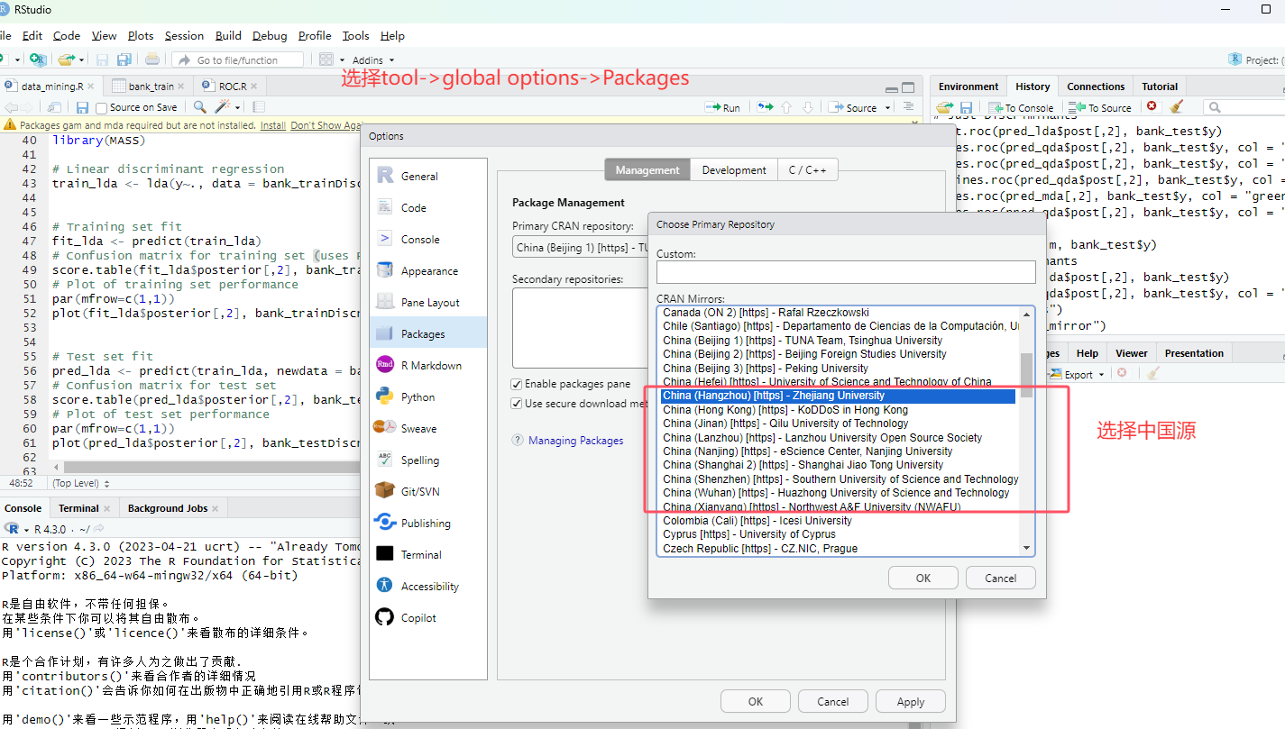Maximize the source editor pane
1285x729 pixels.
[909, 87]
